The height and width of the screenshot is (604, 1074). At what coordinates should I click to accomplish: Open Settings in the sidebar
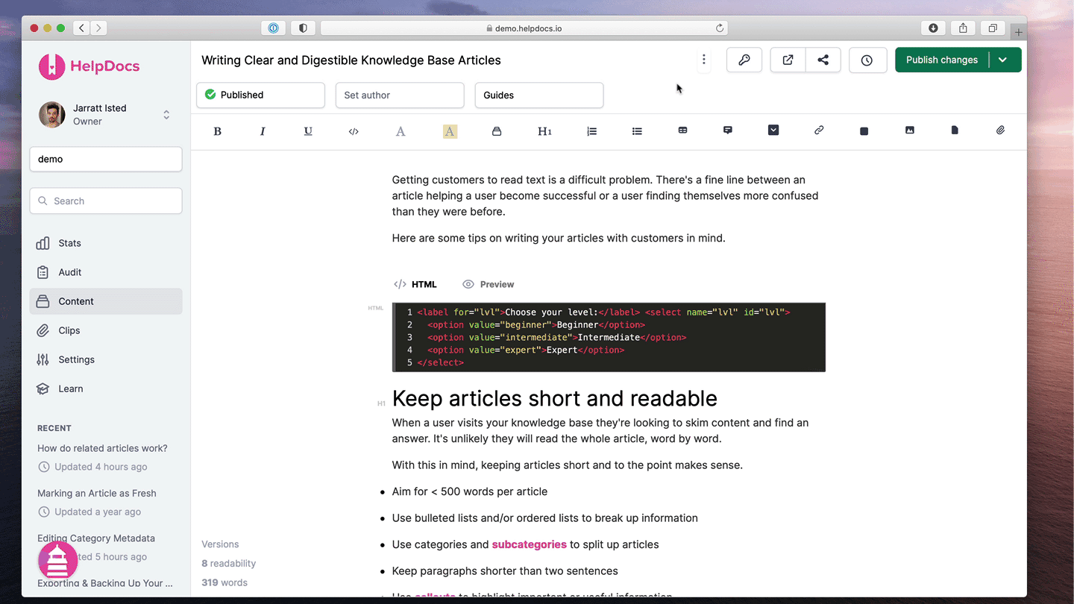pos(106,359)
